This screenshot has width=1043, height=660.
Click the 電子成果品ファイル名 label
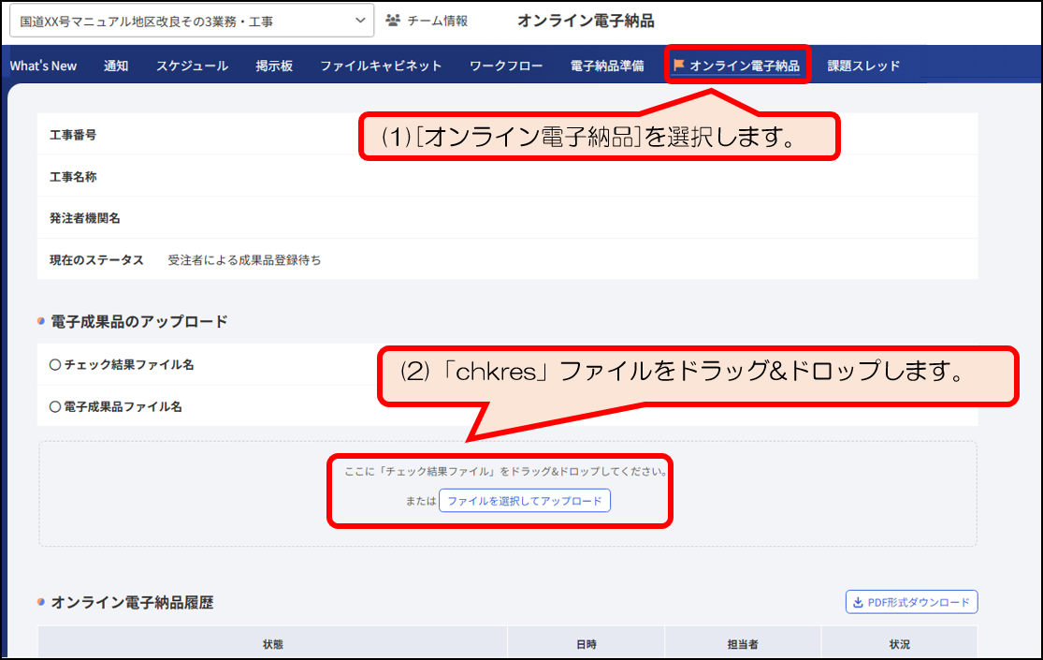coord(123,407)
